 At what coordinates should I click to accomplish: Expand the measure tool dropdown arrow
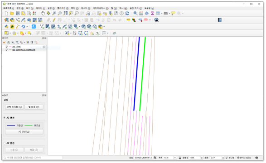pos(169,14)
